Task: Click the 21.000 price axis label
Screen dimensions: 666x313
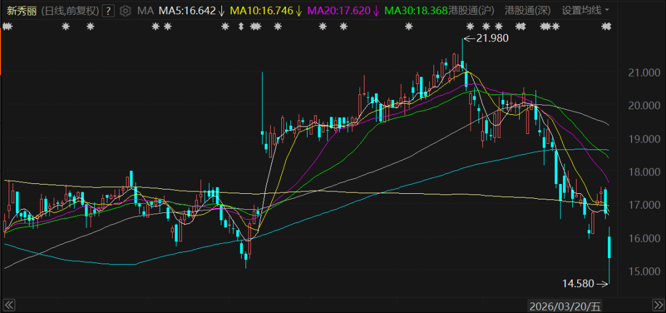Action: pyautogui.click(x=644, y=72)
